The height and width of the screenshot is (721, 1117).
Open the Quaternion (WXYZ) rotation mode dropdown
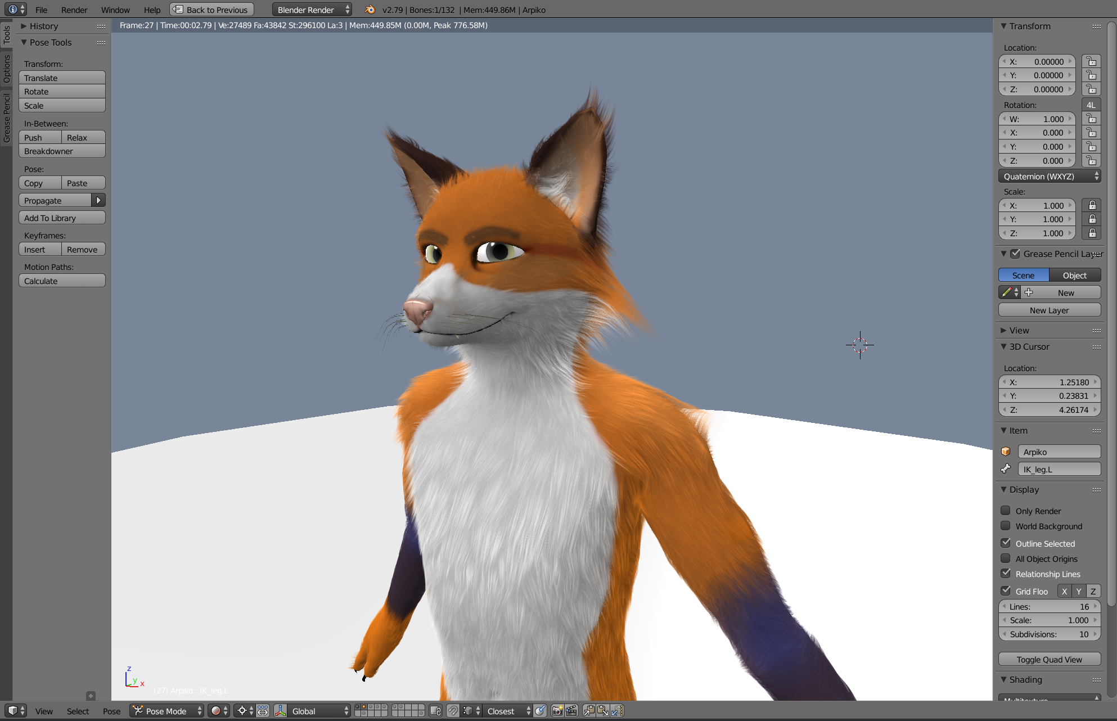[1050, 176]
